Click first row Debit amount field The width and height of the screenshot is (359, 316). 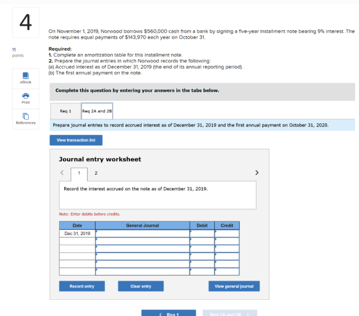[x=202, y=233]
